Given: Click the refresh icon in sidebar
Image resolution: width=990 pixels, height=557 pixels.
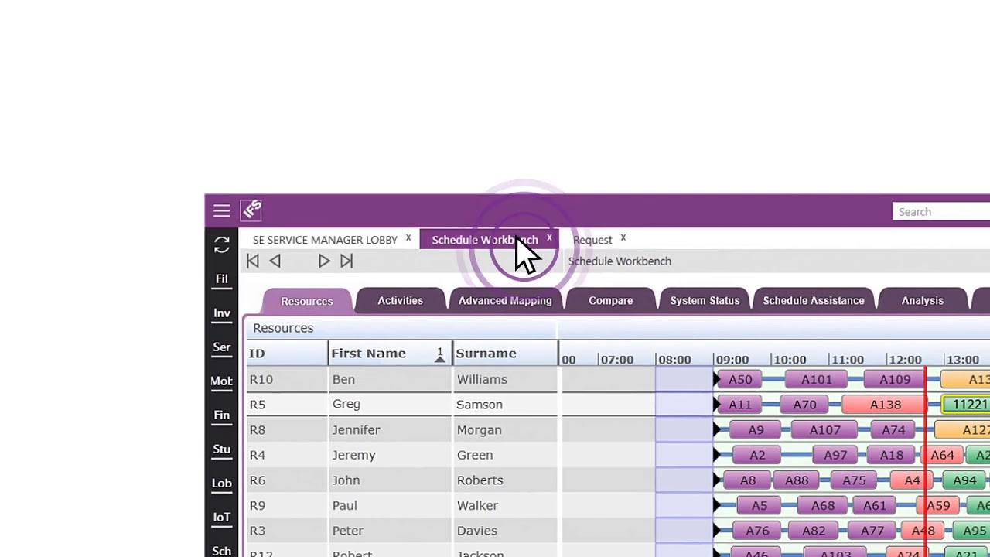Looking at the screenshot, I should [222, 244].
